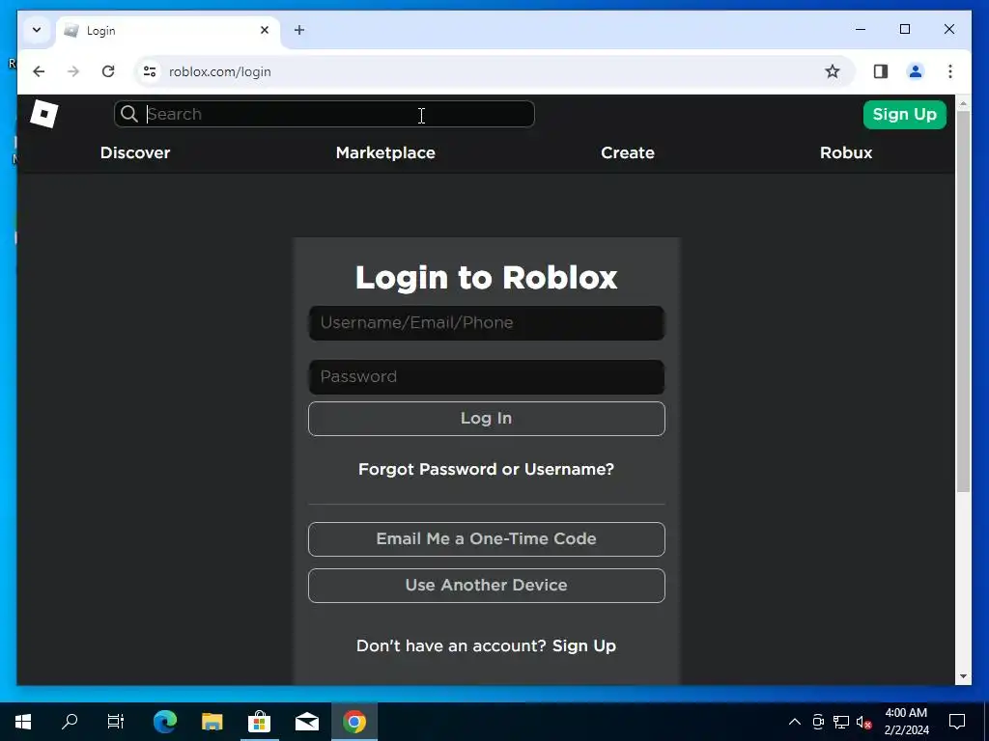Open Mail app from taskbar
Screen dimensions: 989x741
306,722
